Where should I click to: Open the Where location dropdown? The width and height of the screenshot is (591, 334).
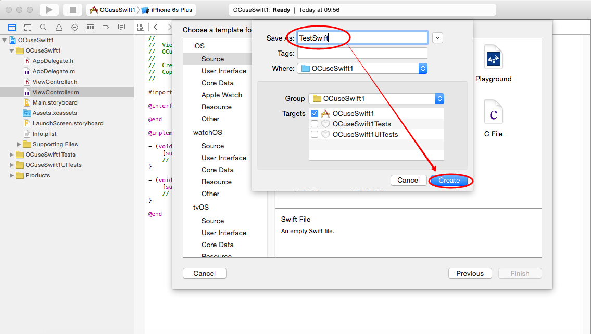coord(362,69)
